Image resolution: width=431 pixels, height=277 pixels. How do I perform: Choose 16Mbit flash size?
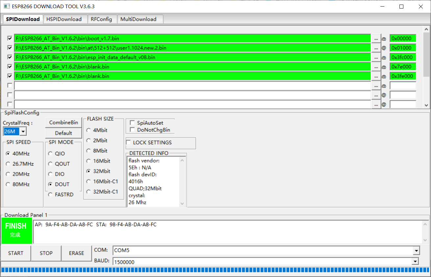[98, 161]
